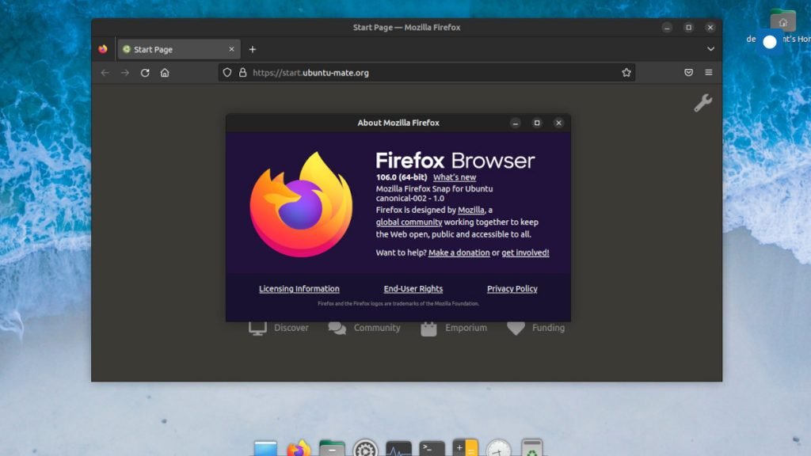
Task: Click Make a donation link
Action: [459, 253]
